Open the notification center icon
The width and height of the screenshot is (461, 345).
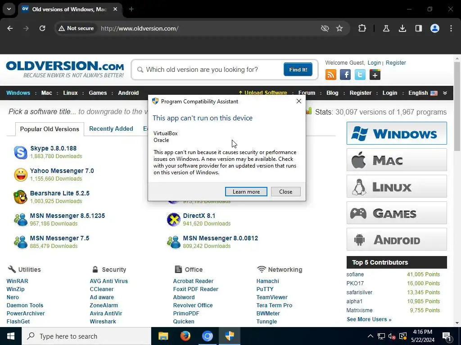click(447, 336)
